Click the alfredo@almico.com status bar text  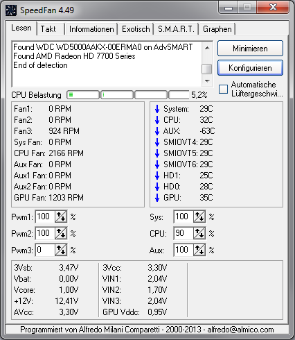[240, 330]
